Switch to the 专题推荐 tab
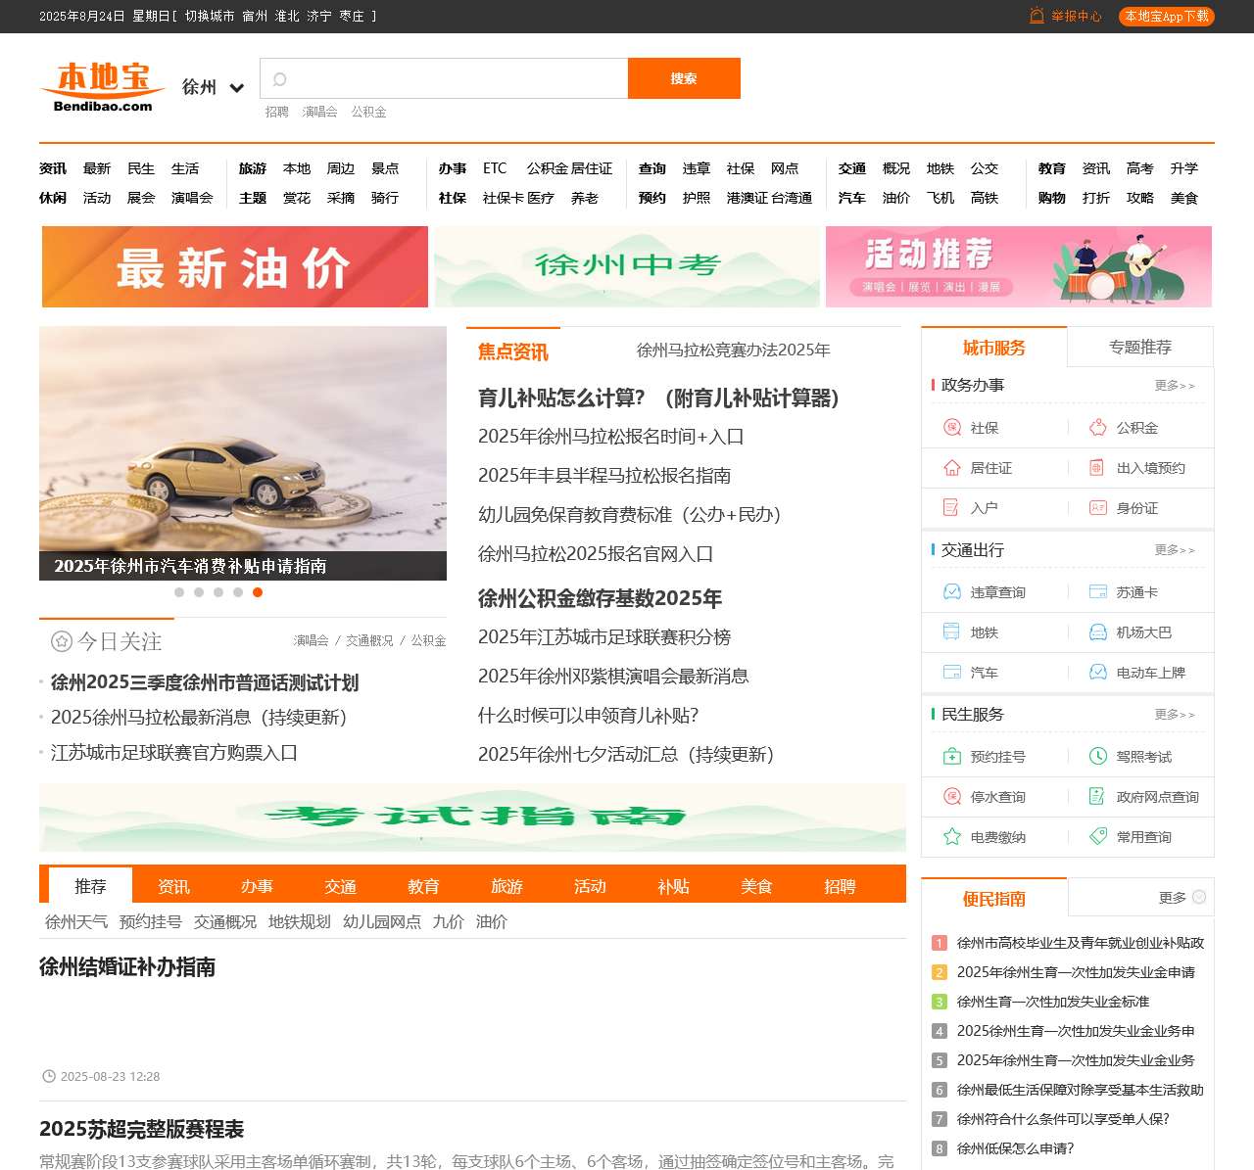 (x=1140, y=346)
